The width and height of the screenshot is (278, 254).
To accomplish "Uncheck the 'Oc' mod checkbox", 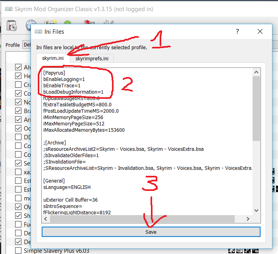I will point(18,128).
